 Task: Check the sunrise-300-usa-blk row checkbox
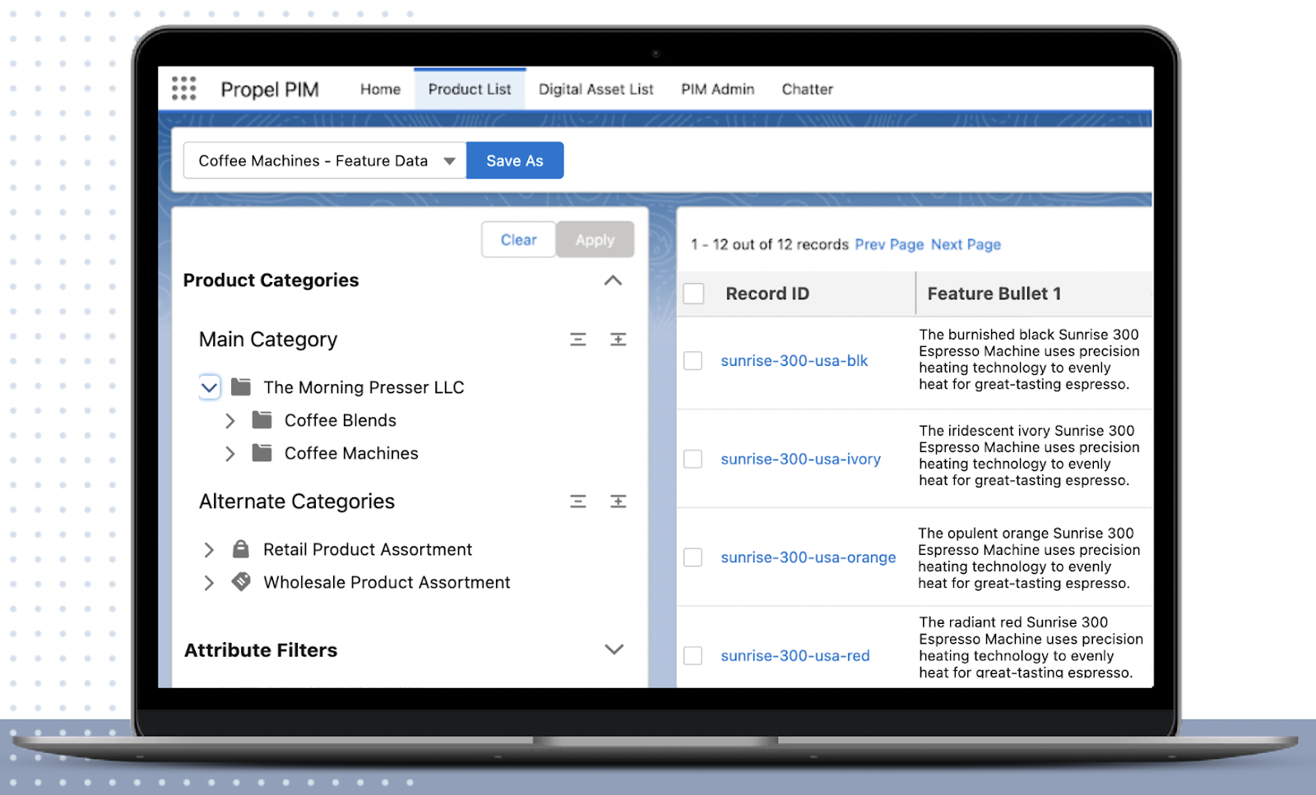point(693,361)
